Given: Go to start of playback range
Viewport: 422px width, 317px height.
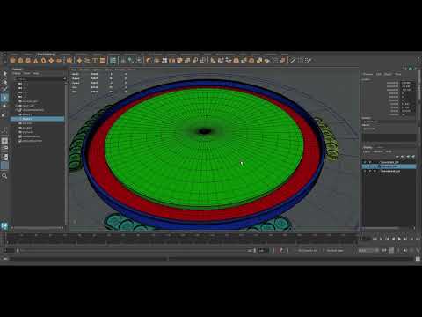Looking at the screenshot, I should 375,239.
